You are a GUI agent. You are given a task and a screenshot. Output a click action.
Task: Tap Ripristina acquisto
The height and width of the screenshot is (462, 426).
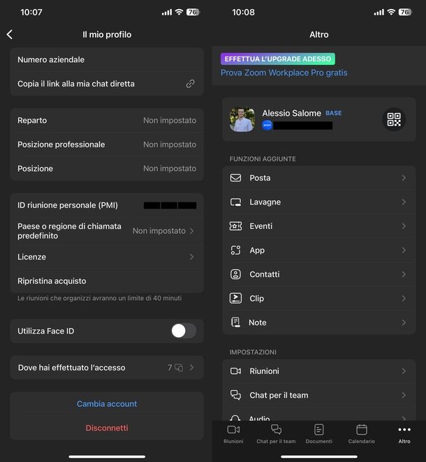(107, 281)
